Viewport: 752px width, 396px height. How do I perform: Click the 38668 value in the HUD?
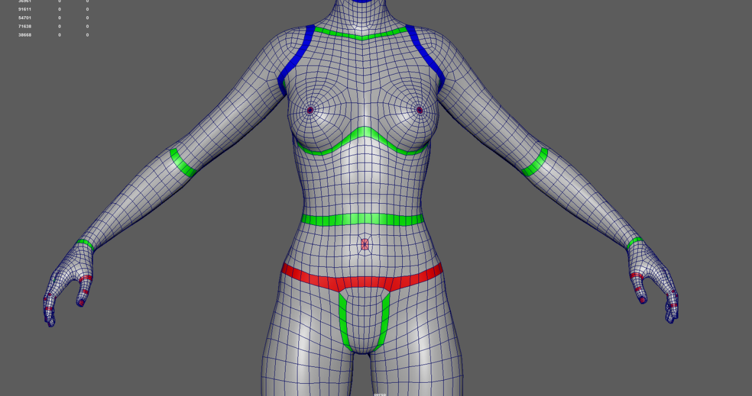click(25, 35)
